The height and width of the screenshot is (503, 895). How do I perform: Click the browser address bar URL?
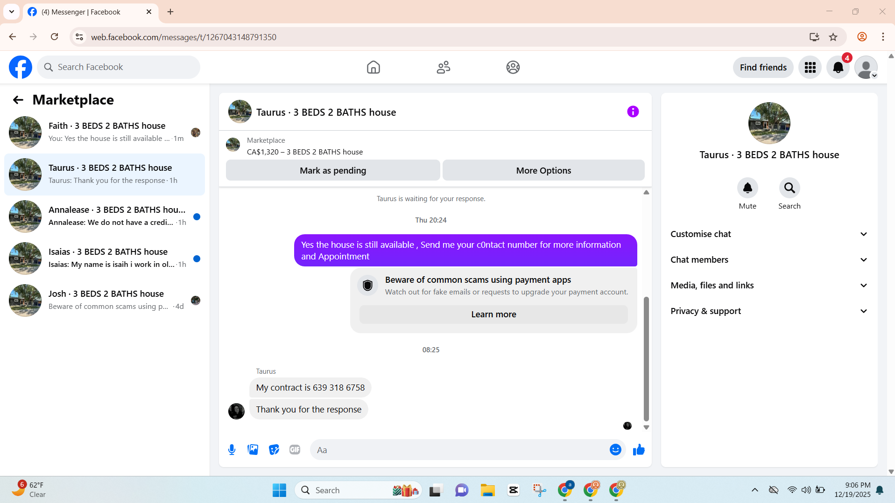coord(183,37)
